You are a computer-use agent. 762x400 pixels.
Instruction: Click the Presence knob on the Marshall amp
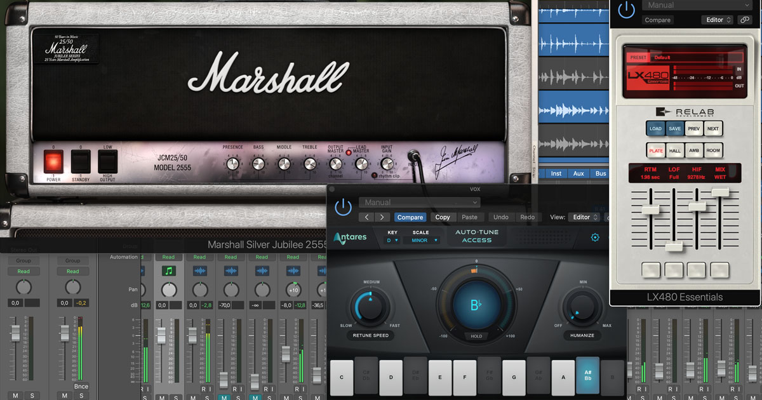tap(233, 164)
